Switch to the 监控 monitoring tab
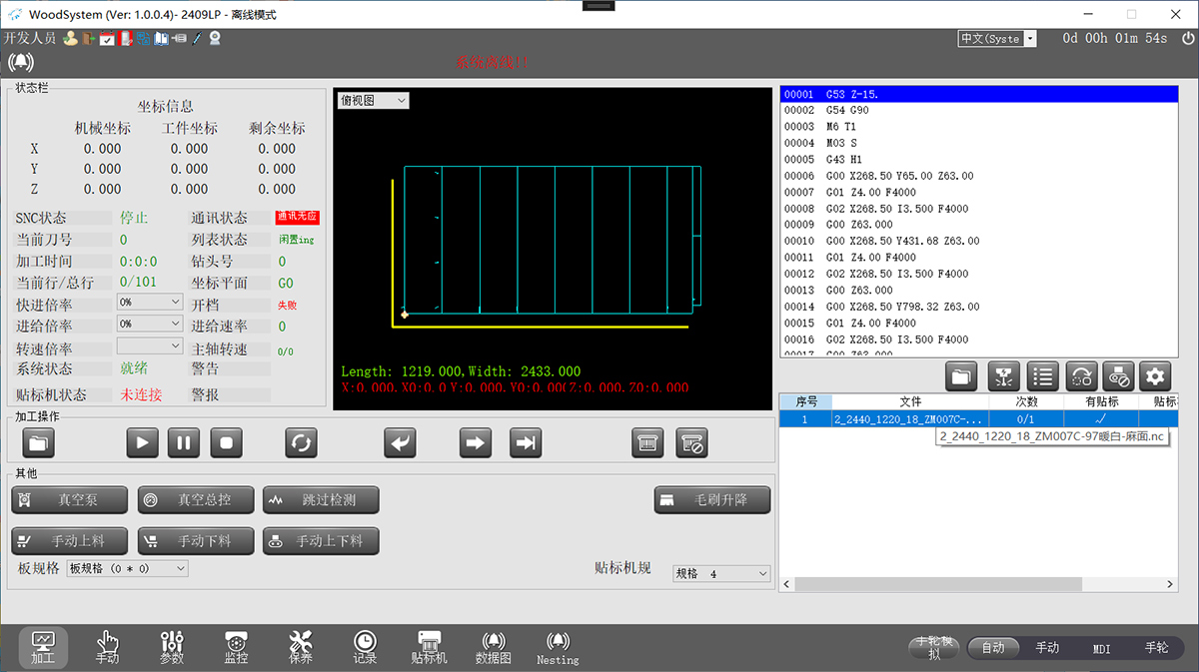Screen dimensions: 1199x672 (236, 647)
